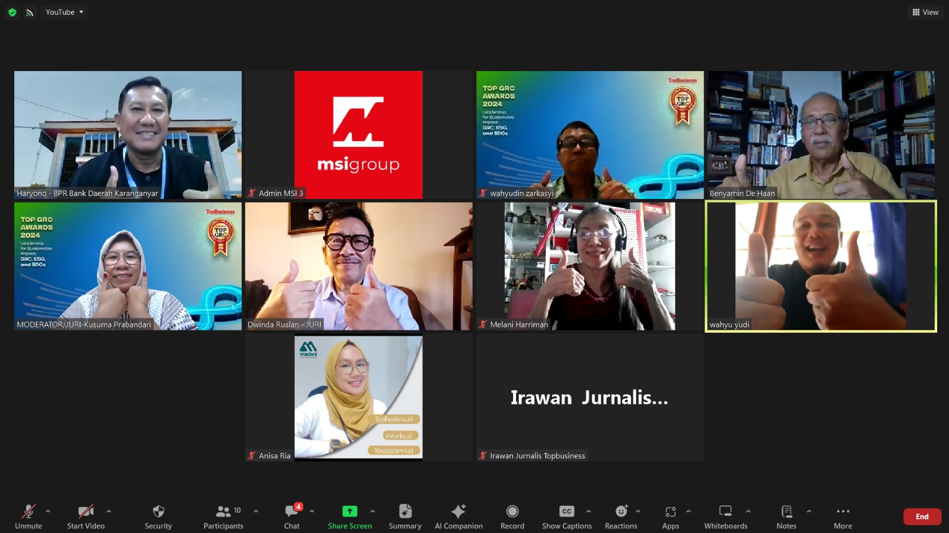The width and height of the screenshot is (949, 533).
Task: Unmute the microphone
Action: (x=28, y=516)
